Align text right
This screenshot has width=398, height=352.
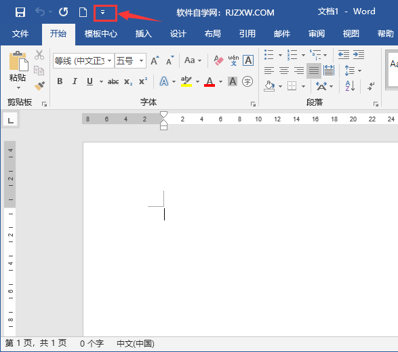pos(299,71)
